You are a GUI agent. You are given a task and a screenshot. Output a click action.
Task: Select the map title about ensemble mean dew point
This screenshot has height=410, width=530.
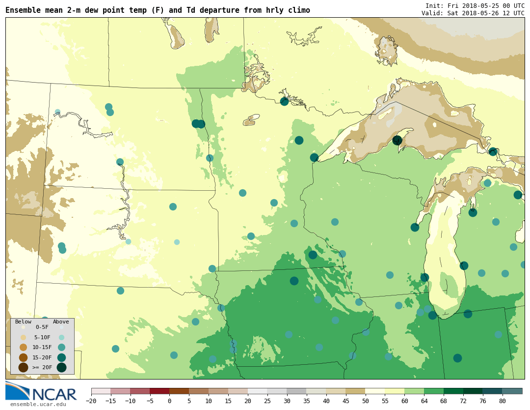click(x=158, y=10)
